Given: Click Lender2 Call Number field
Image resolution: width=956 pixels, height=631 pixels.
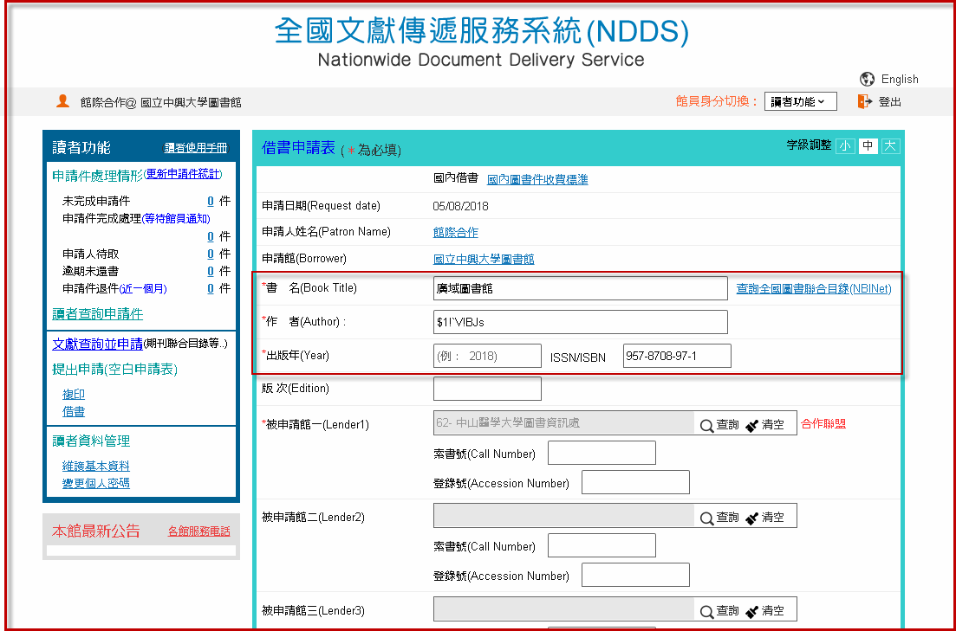Looking at the screenshot, I should click(x=602, y=545).
